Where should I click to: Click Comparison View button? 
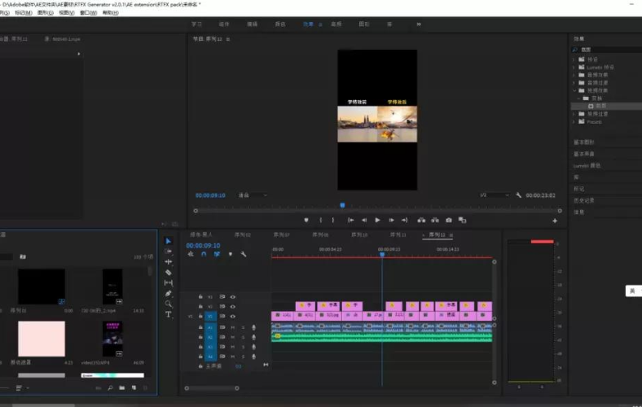[462, 220]
